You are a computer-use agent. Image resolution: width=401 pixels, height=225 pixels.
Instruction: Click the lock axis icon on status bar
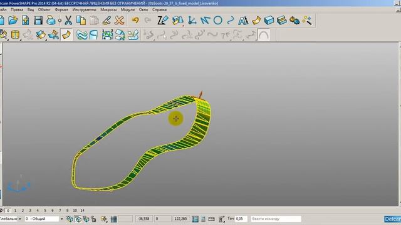(93, 219)
